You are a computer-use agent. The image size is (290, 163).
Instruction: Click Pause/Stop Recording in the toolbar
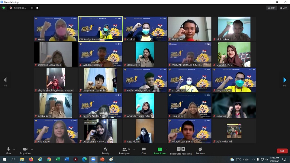click(x=181, y=150)
